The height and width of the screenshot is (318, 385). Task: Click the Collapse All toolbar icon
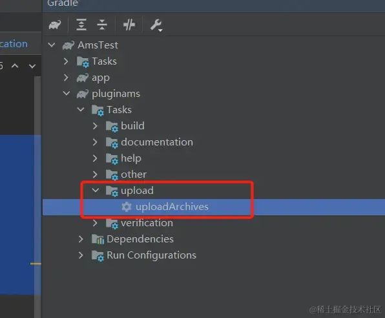tap(102, 25)
